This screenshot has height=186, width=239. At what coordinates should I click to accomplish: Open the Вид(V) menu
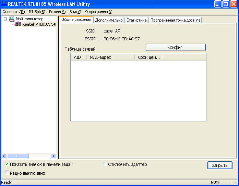pos(75,12)
